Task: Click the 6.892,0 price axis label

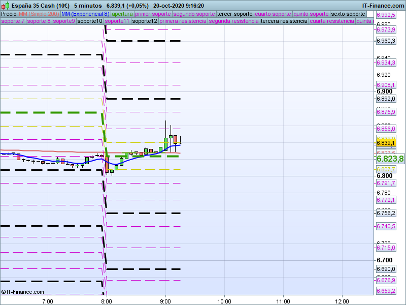Action: click(x=386, y=99)
